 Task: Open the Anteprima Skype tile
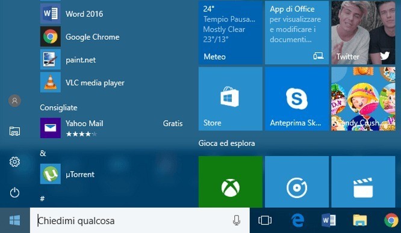(297, 98)
